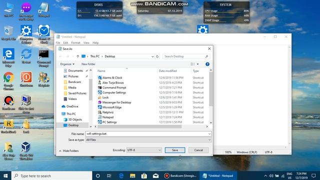Screen dimensions: 320x180
Task: Open Microsoft Store from taskbar
Action: [144, 175]
